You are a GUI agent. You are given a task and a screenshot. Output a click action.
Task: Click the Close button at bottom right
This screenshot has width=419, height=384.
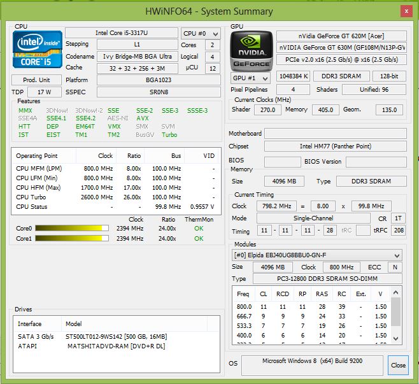(398, 365)
